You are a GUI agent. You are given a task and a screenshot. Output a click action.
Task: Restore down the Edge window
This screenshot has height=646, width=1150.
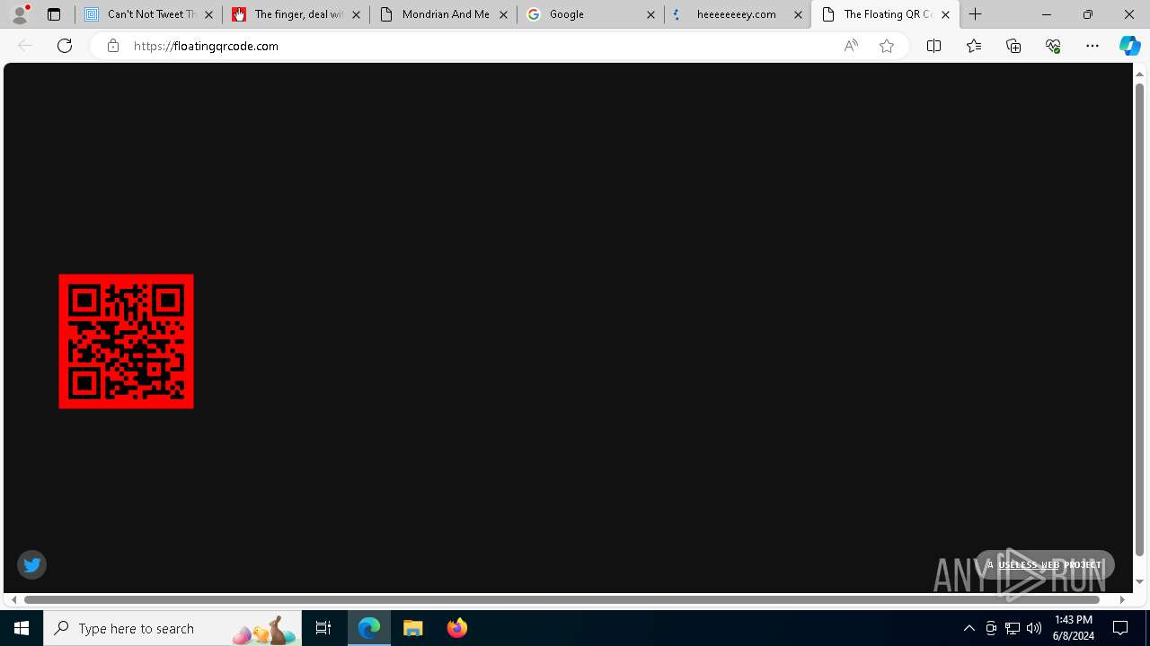1088,14
